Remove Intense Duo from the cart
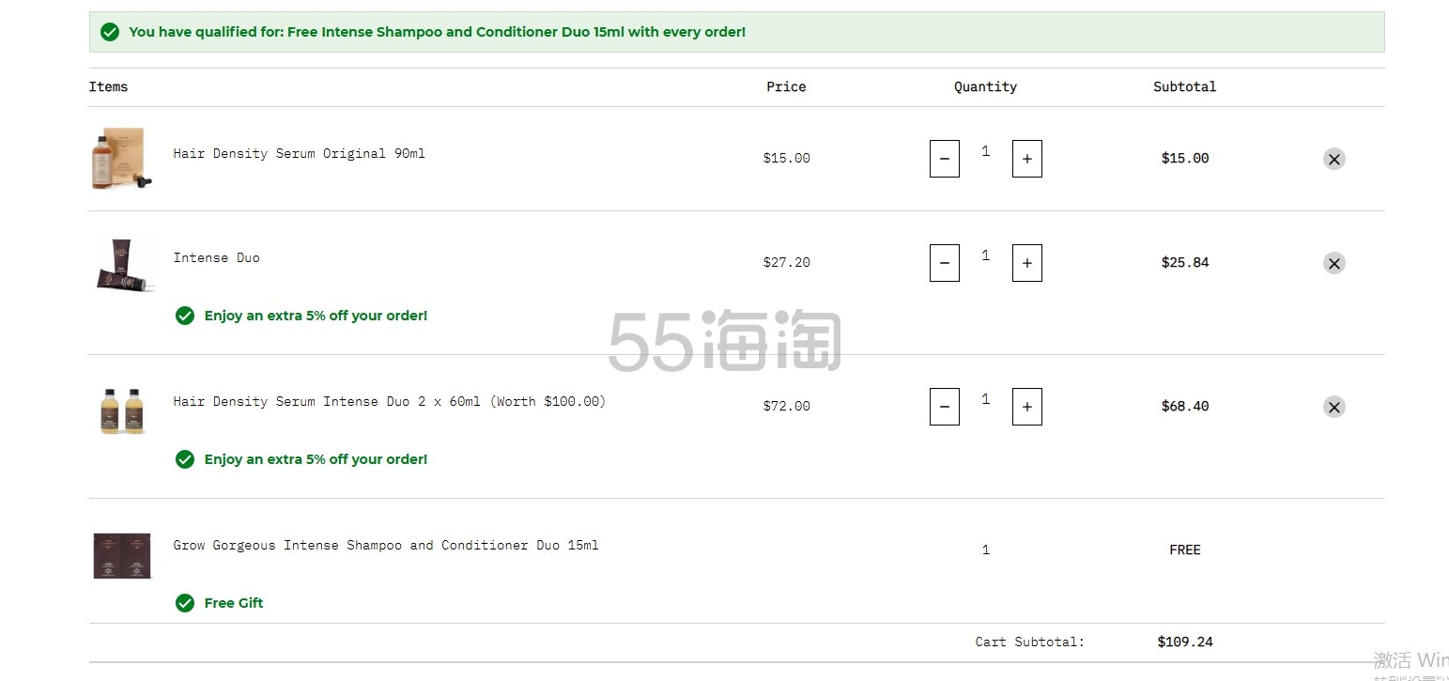 (x=1333, y=263)
